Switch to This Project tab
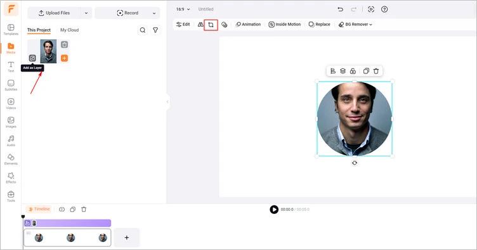This screenshot has width=477, height=250. [x=39, y=30]
